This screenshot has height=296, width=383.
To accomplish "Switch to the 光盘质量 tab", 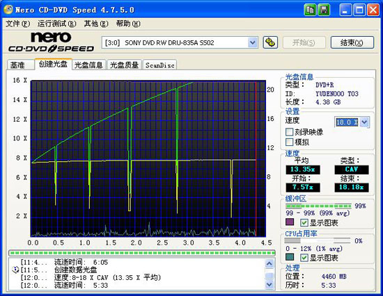I will point(124,65).
